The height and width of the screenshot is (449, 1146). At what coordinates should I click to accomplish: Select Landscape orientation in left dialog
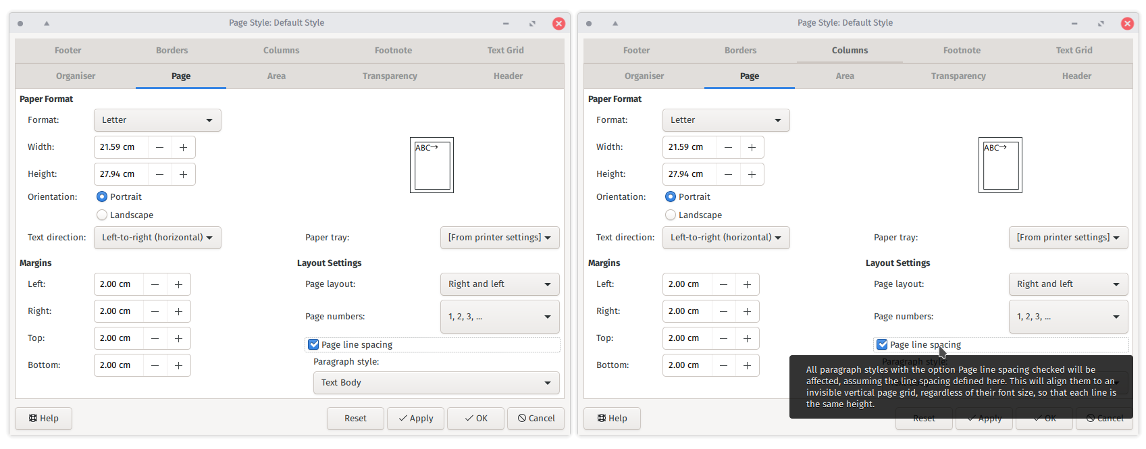click(x=102, y=215)
